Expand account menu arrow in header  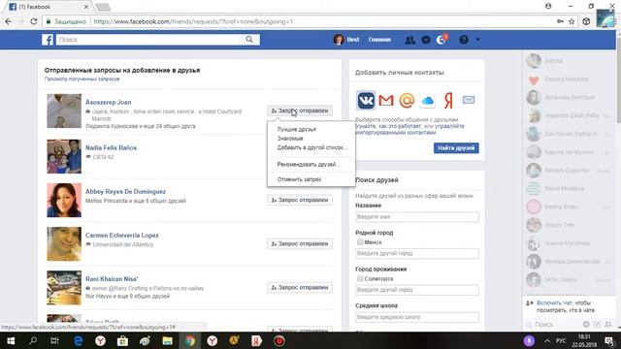[x=477, y=40]
